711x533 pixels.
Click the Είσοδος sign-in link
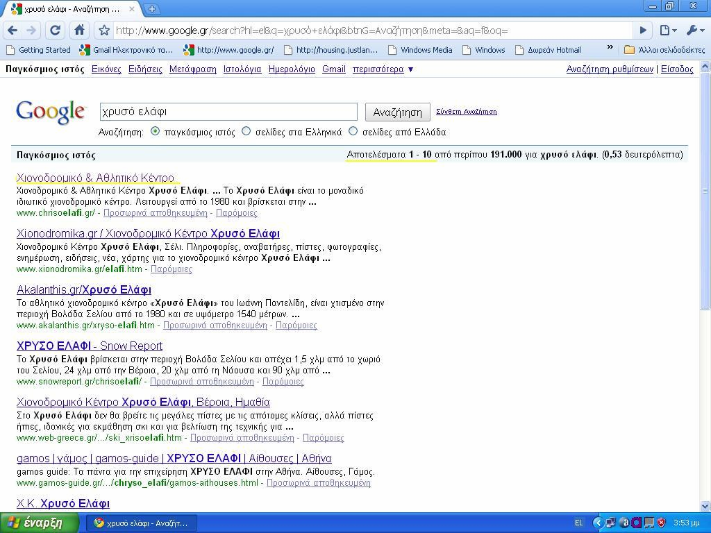[x=677, y=69]
